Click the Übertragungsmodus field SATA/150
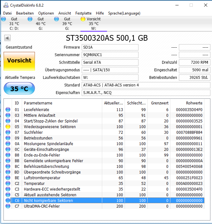The width and height of the screenshot is (212, 224). click(110, 70)
